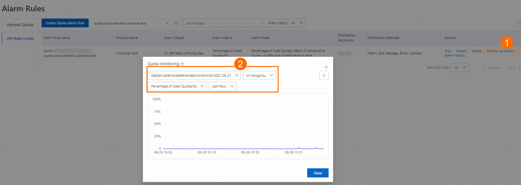Screen dimensions: 521x185
Task: Click the search magnifier icon
Action: pyautogui.click(x=176, y=23)
